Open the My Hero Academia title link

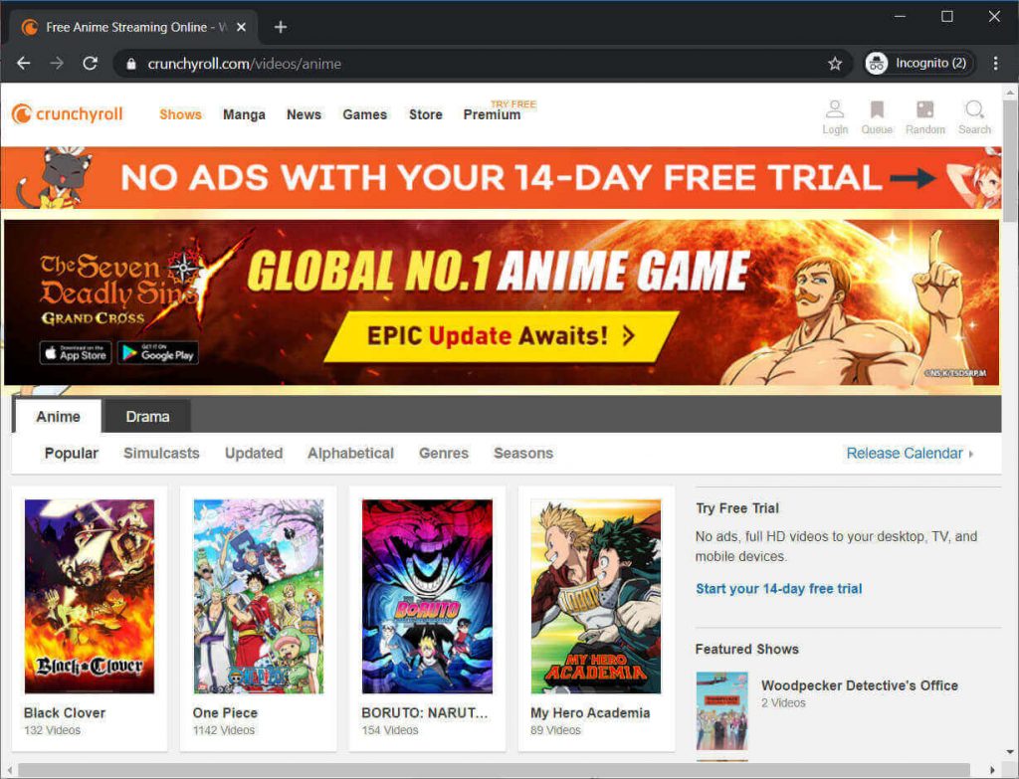coord(590,712)
